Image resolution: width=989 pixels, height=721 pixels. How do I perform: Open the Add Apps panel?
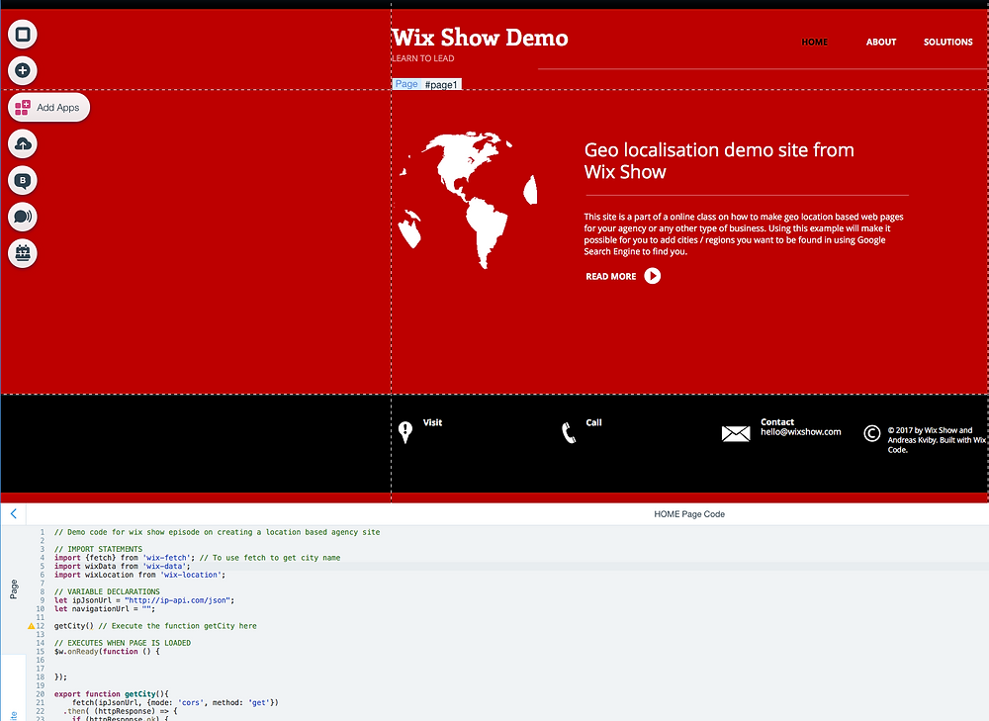click(48, 107)
